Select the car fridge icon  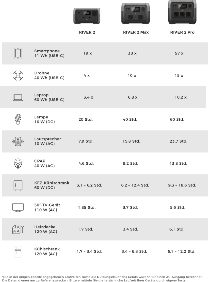(x=18, y=185)
